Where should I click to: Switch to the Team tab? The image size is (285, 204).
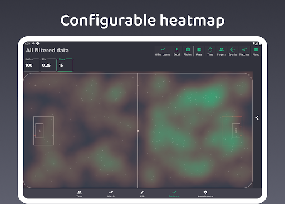80,194
